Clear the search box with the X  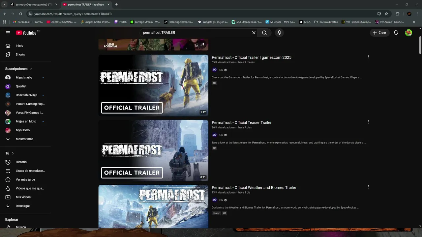pyautogui.click(x=254, y=33)
